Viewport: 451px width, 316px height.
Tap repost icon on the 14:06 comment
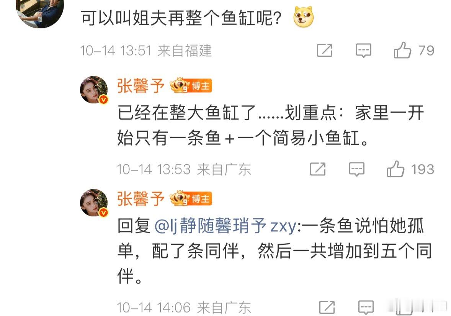coord(327,307)
